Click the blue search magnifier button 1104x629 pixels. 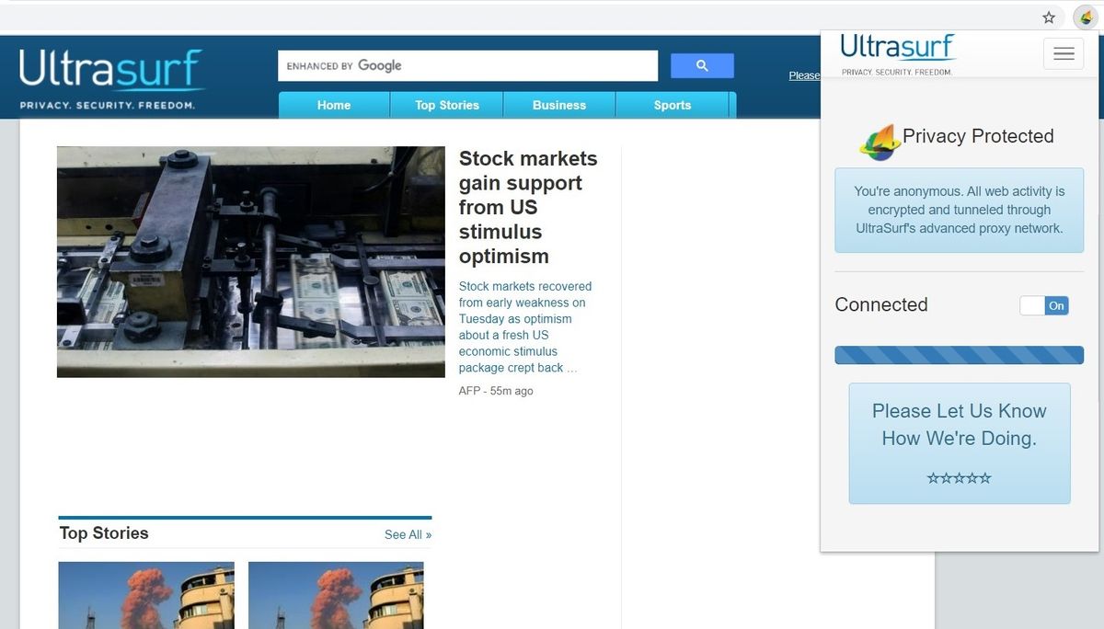pos(702,65)
